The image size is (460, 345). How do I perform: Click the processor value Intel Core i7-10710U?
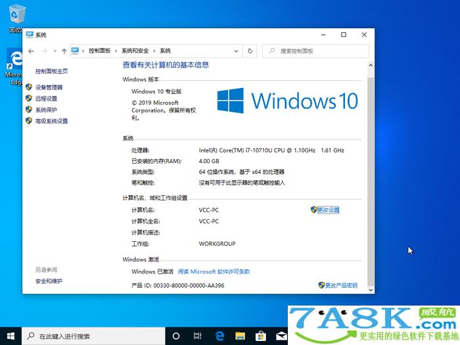pyautogui.click(x=271, y=150)
